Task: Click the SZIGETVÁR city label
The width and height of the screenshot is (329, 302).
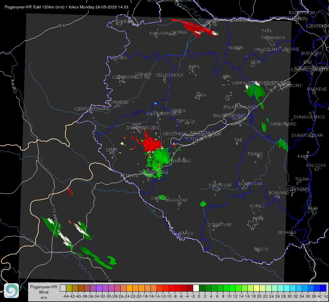Action: 220,225
